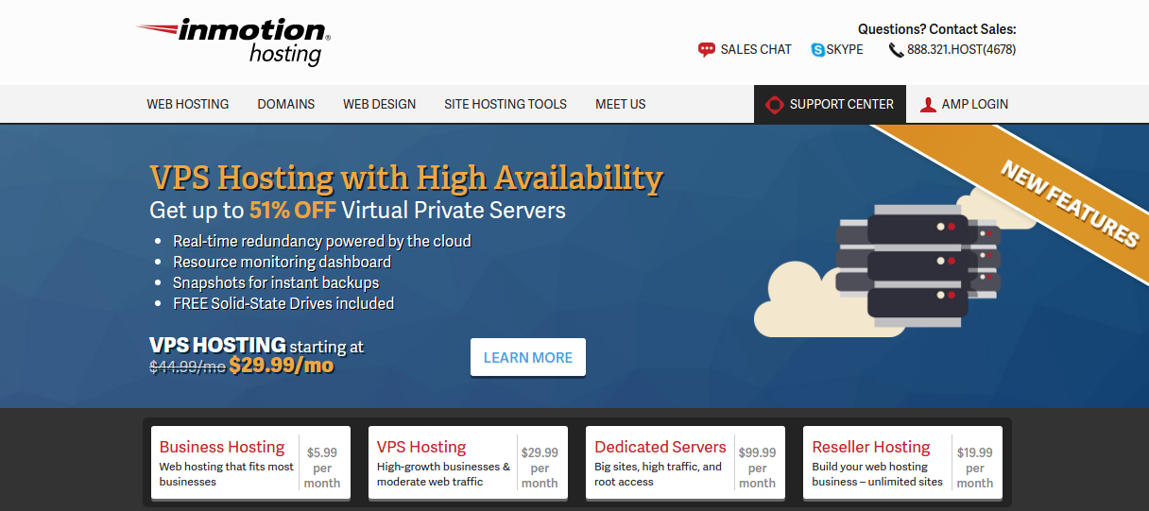Click the Learn More button
The image size is (1149, 511).
528,357
